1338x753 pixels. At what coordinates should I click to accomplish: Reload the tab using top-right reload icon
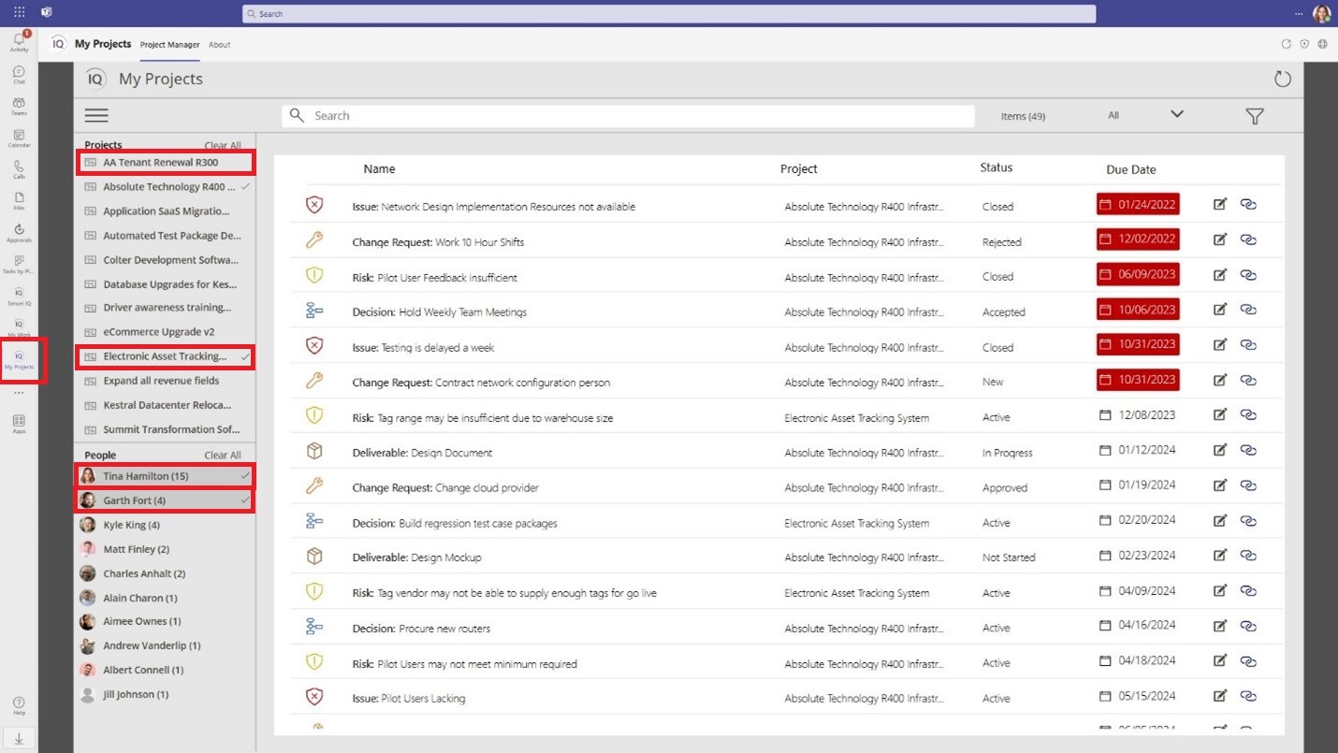pos(1286,44)
